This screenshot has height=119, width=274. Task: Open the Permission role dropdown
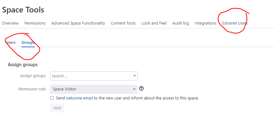(x=94, y=89)
